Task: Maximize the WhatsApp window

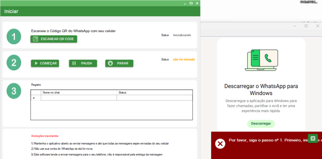Action: point(306,26)
